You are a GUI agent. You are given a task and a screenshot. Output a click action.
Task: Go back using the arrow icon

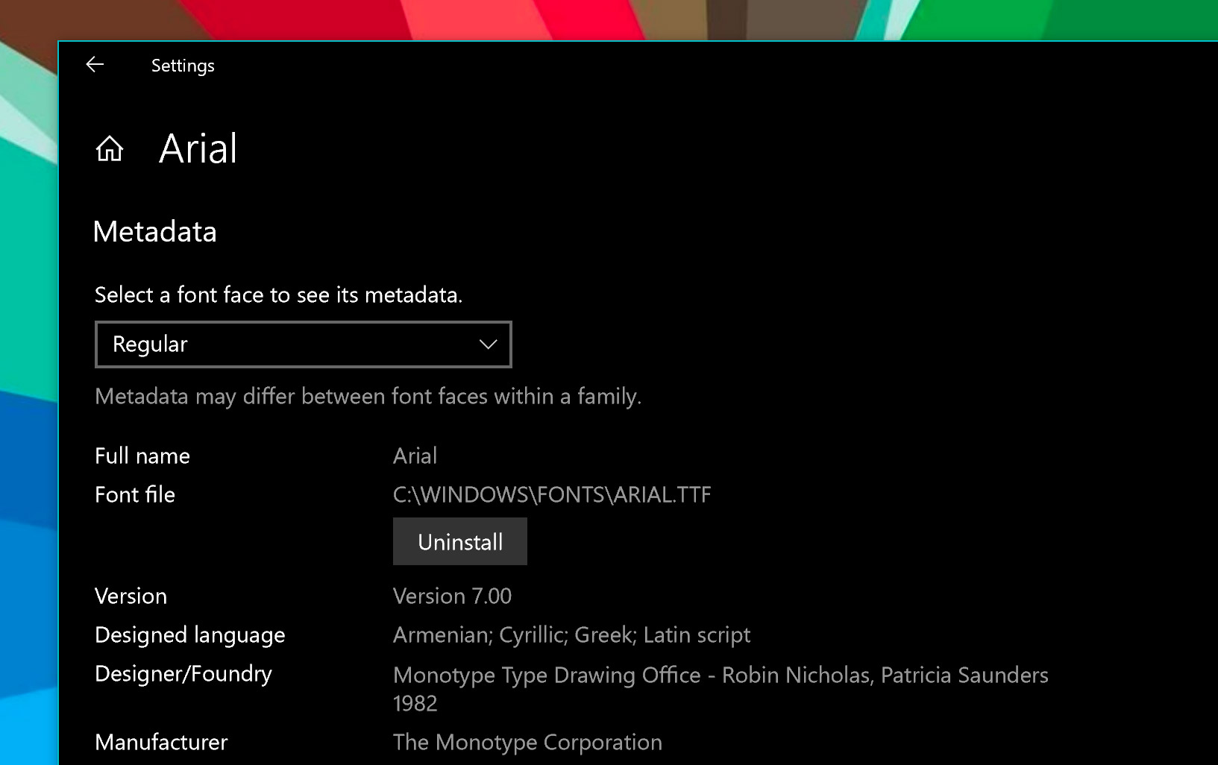[x=95, y=65]
